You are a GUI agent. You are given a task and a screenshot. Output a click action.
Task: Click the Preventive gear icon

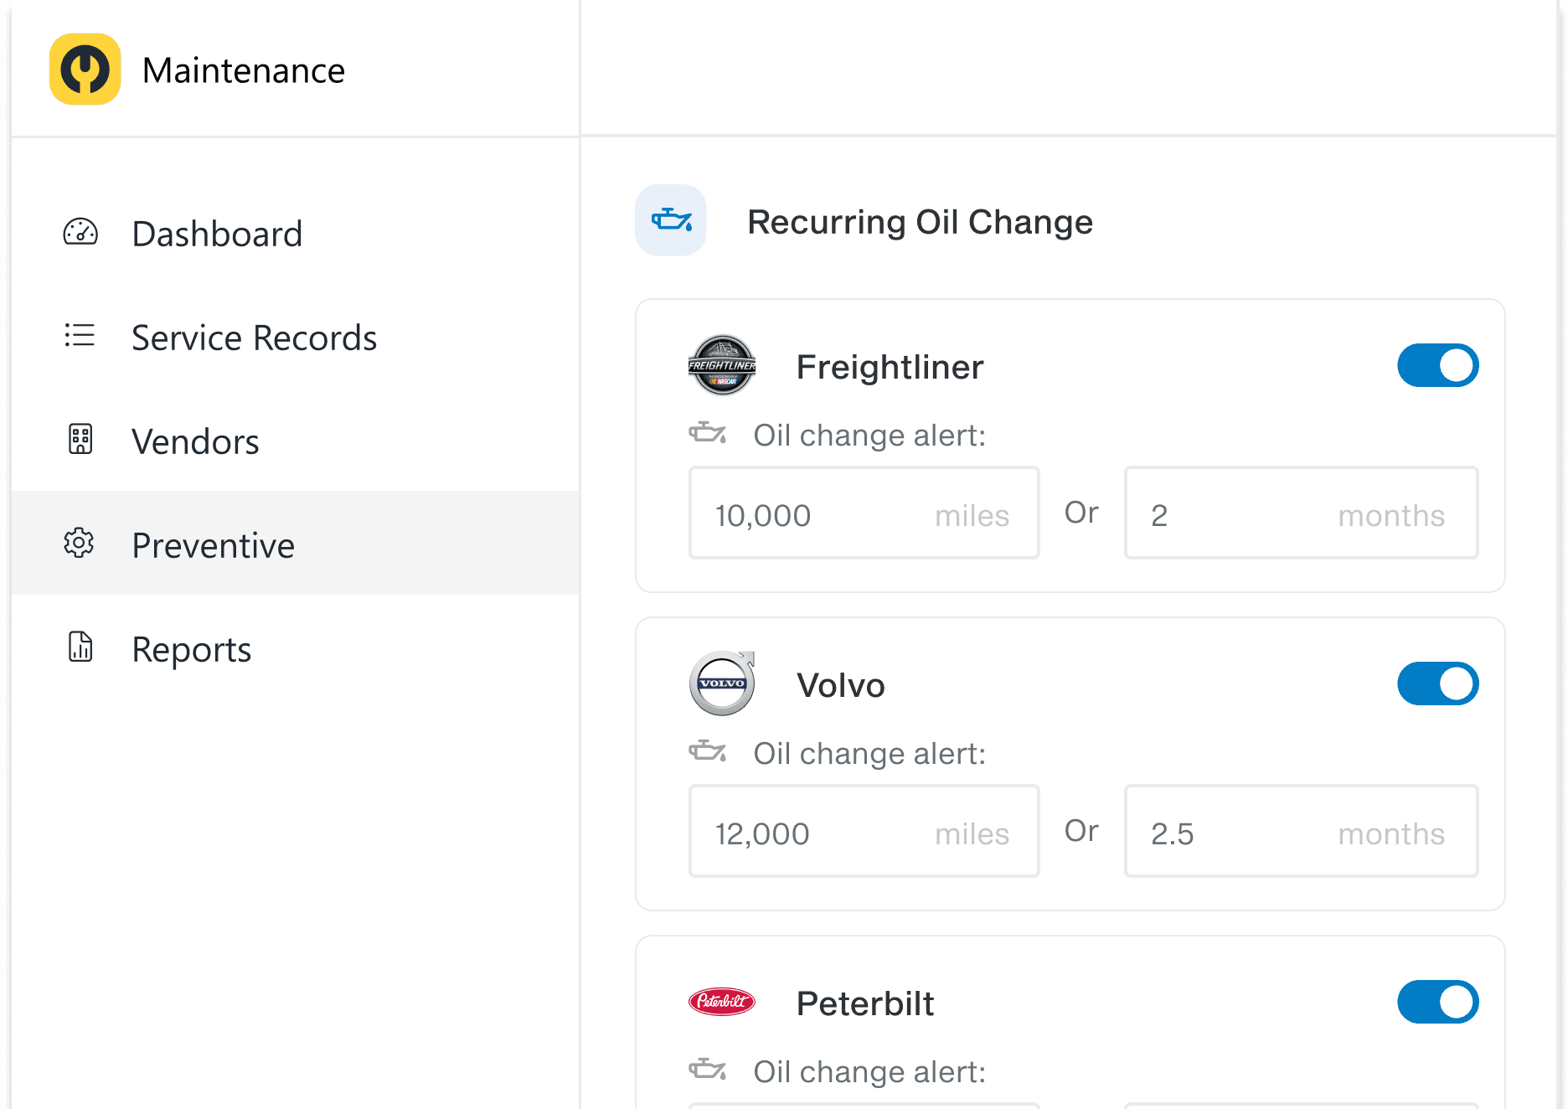click(x=80, y=544)
